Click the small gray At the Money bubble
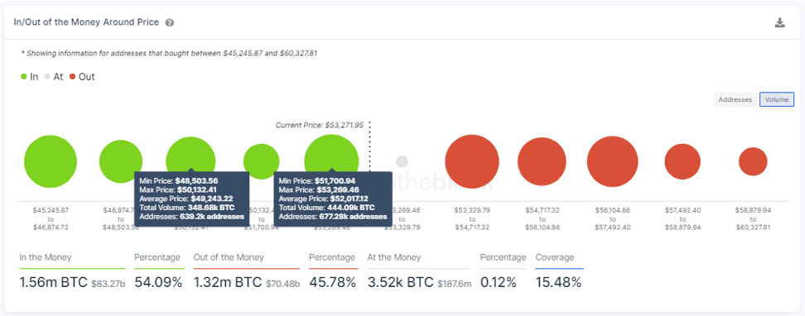805x316 pixels. pos(402,161)
